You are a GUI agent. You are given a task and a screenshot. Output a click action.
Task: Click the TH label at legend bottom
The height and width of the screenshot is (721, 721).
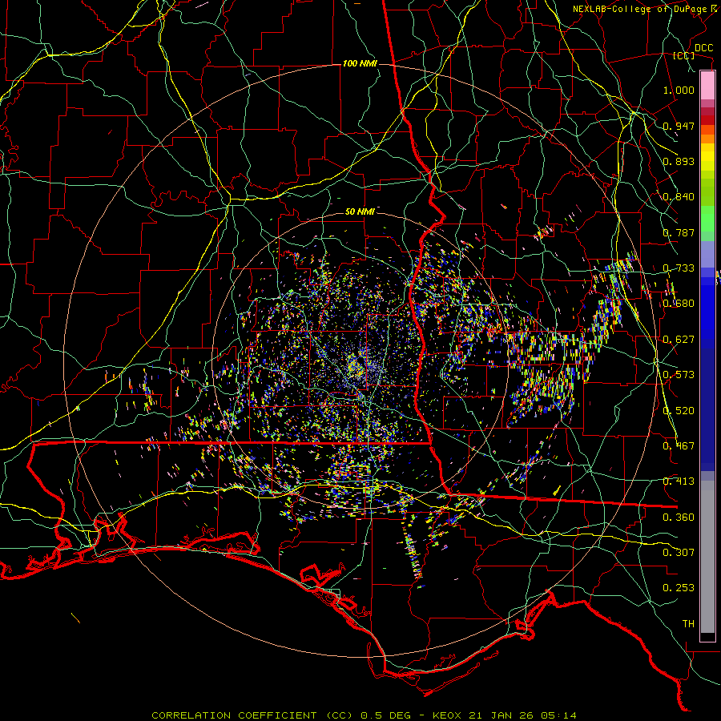click(x=688, y=624)
